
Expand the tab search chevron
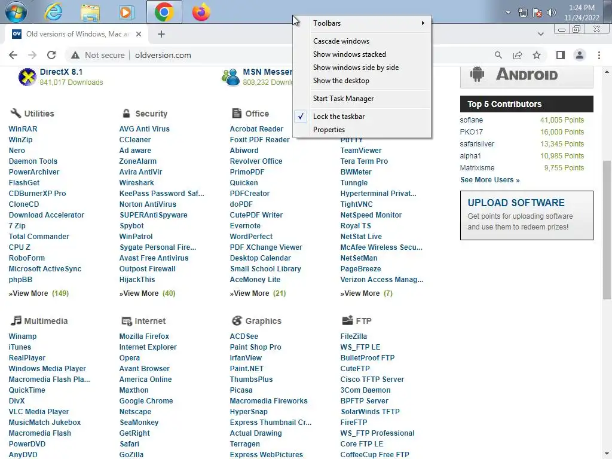pyautogui.click(x=540, y=34)
